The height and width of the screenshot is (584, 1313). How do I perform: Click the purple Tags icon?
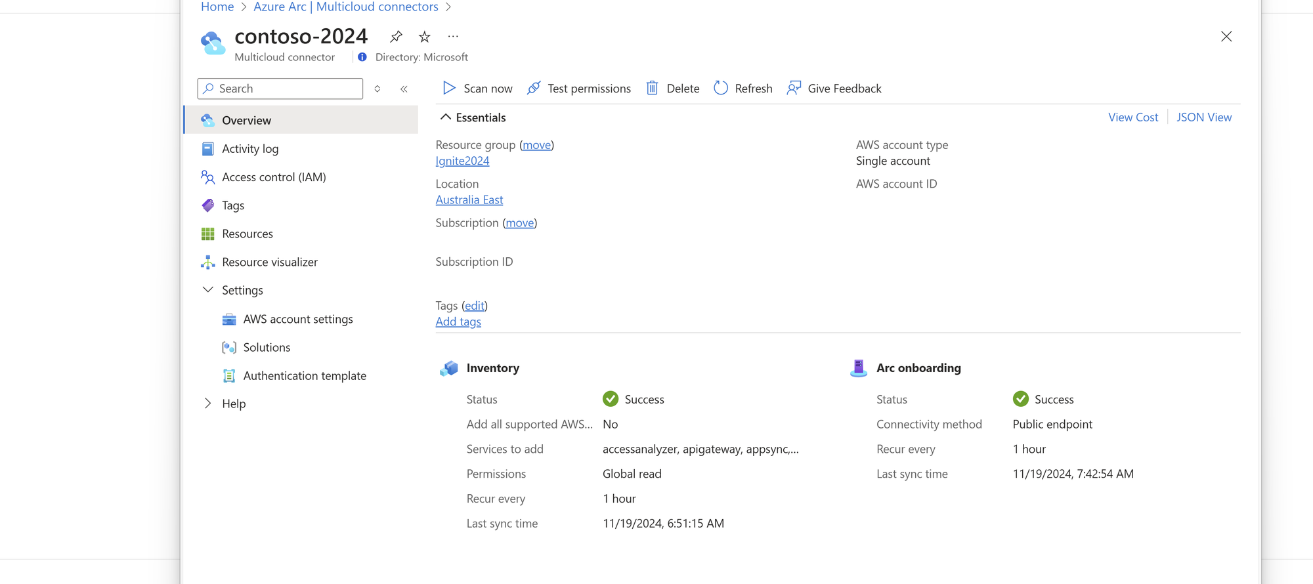click(x=207, y=205)
